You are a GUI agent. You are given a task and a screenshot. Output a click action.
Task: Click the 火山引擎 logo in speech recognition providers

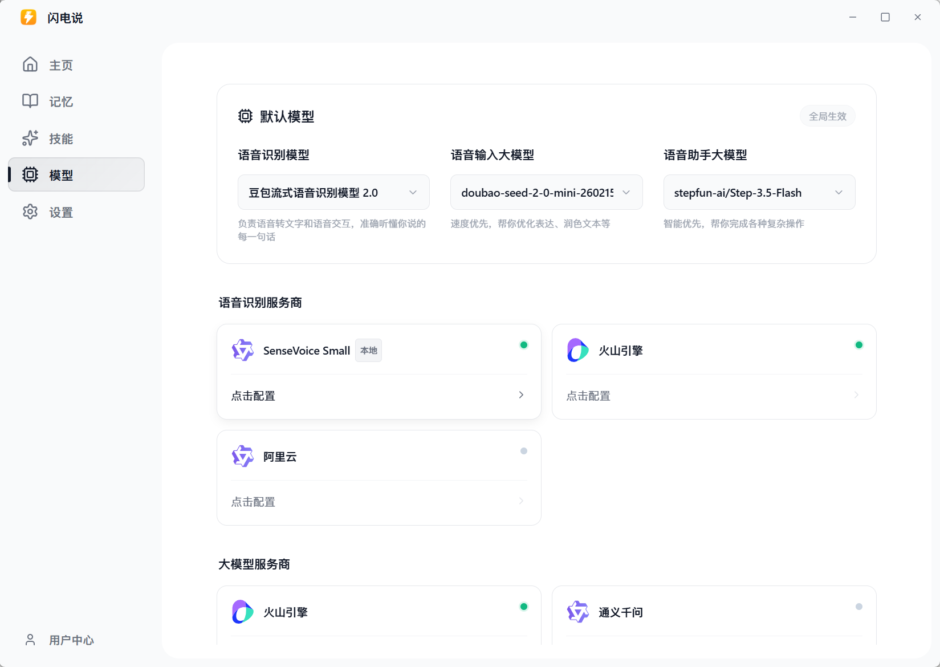(577, 350)
